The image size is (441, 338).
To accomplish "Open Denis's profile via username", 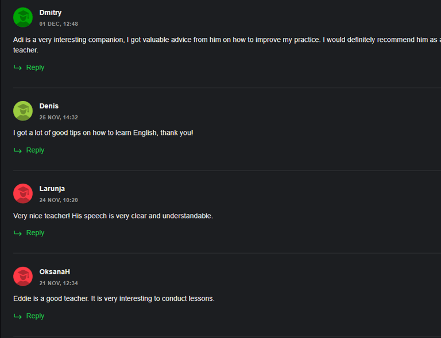I will [49, 106].
